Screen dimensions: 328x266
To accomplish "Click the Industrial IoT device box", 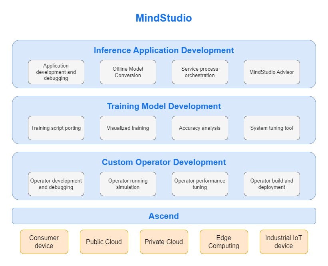I will click(x=284, y=242).
